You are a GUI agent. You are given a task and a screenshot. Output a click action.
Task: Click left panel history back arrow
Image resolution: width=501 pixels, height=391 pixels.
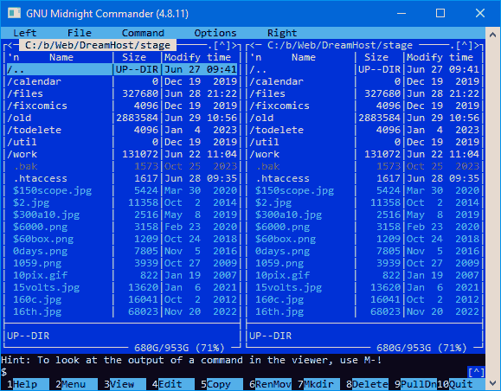point(10,45)
